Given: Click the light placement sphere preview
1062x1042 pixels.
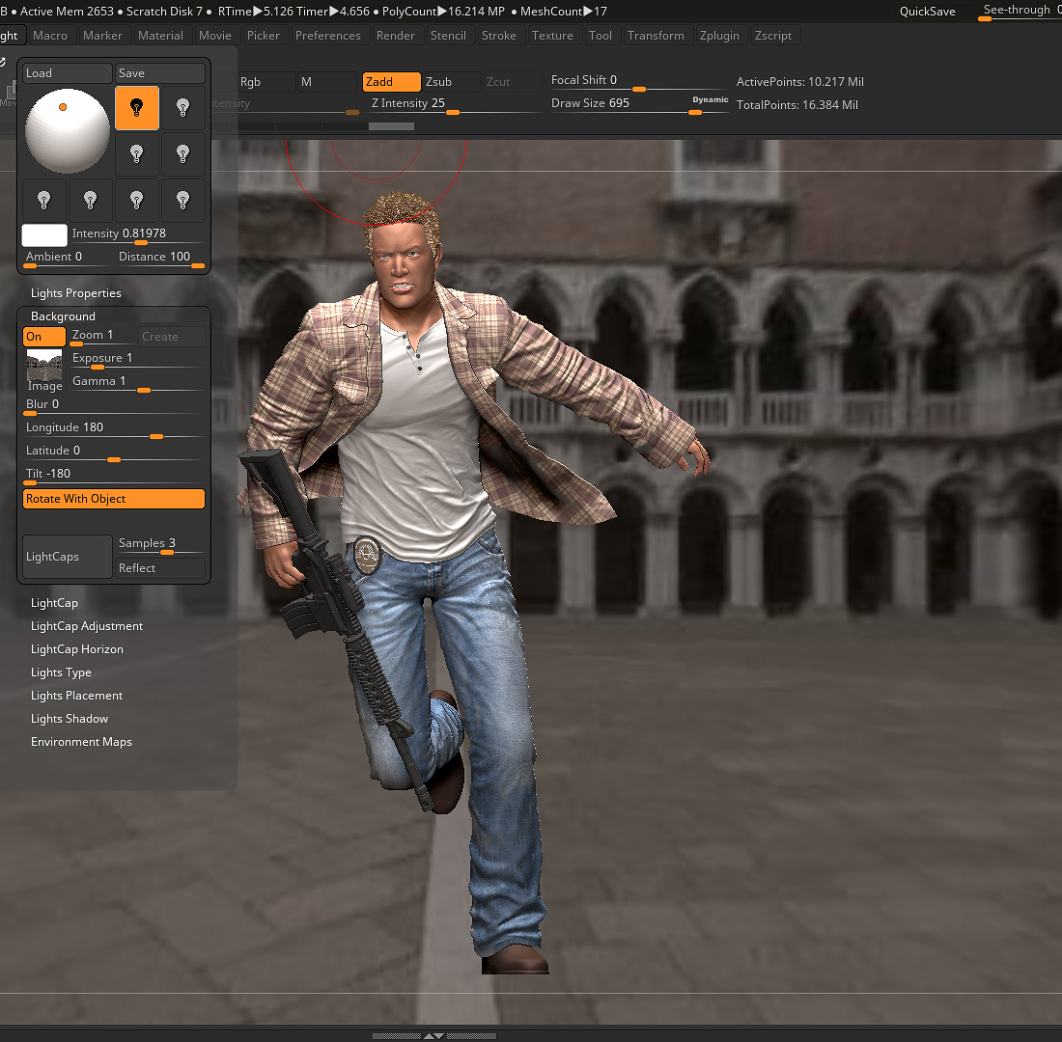Looking at the screenshot, I should pyautogui.click(x=67, y=130).
